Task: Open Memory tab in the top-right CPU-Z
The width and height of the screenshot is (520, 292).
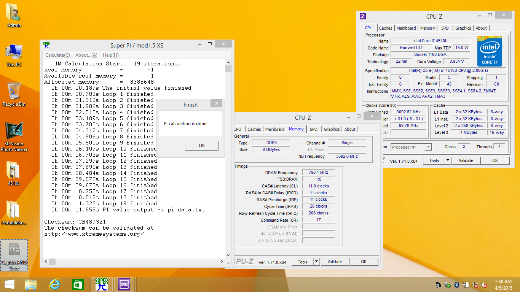Action: [427, 28]
